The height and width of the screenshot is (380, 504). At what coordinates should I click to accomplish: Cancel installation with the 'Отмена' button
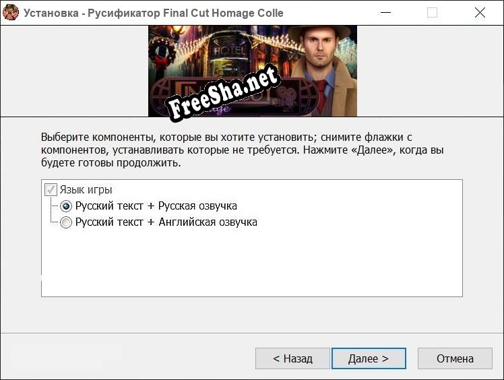(x=455, y=358)
